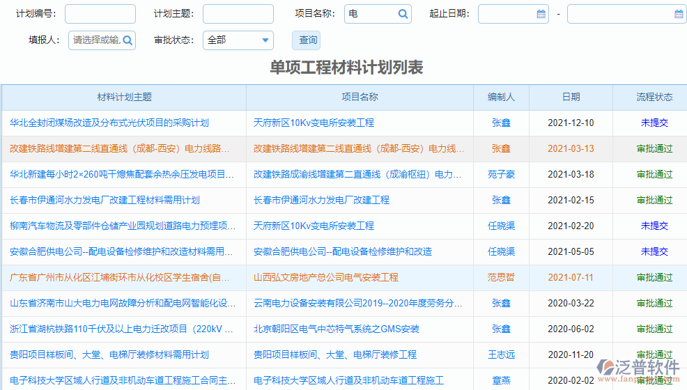This screenshot has height=390, width=687.
Task: Open project 云南电力设备安装有限公司2019--2020年度劳务分
Action: pos(357,304)
